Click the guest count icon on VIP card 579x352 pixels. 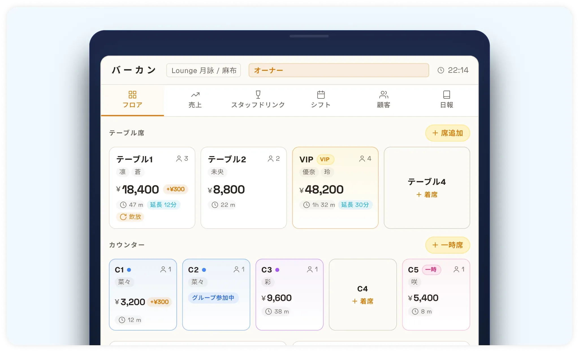click(362, 159)
